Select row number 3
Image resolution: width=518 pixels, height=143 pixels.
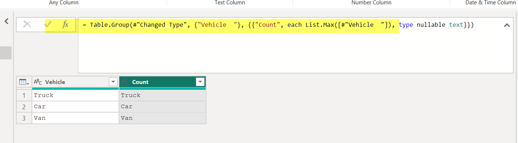click(24, 118)
